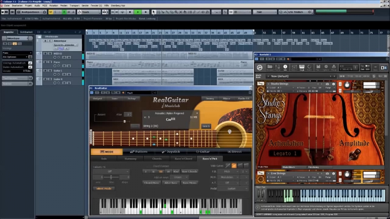This screenshot has width=390, height=219.
Task: Open P.B. Pitch dropdown
Action: (229, 172)
